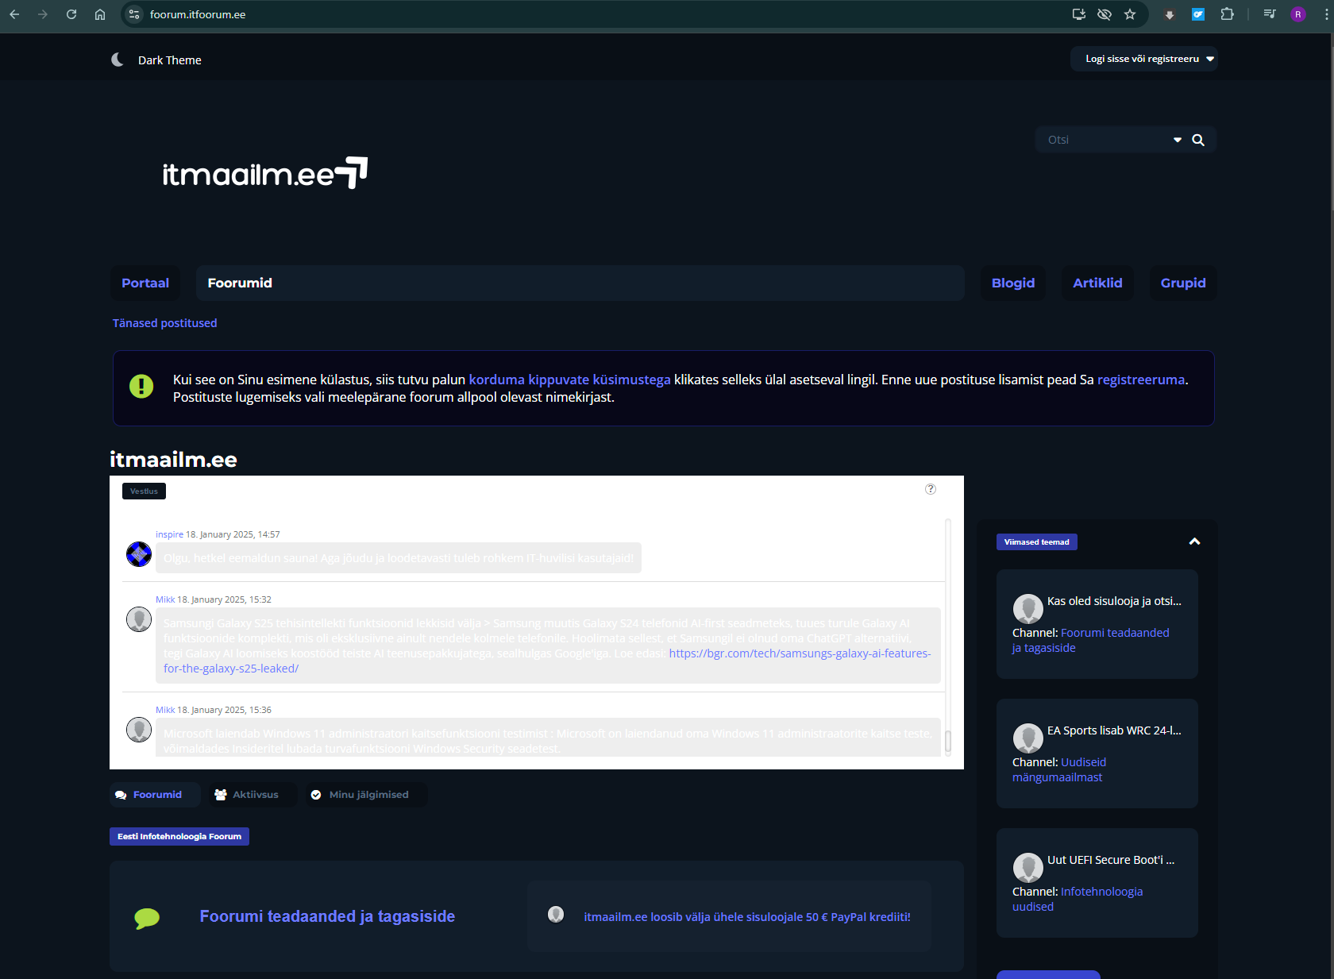This screenshot has height=979, width=1334.
Task: Open inspire user profile link
Action: click(169, 534)
